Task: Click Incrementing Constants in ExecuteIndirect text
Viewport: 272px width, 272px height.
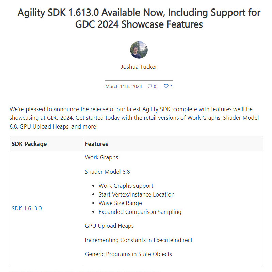Action: (x=139, y=240)
